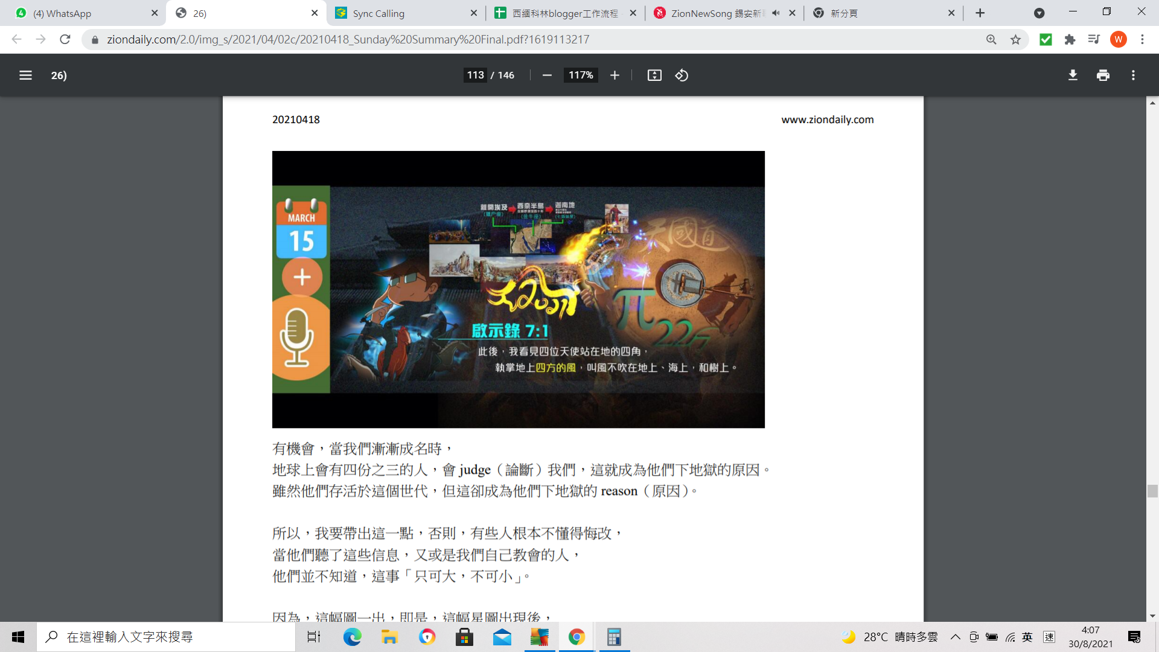Image resolution: width=1159 pixels, height=652 pixels.
Task: Download the PDF file
Action: (x=1073, y=75)
